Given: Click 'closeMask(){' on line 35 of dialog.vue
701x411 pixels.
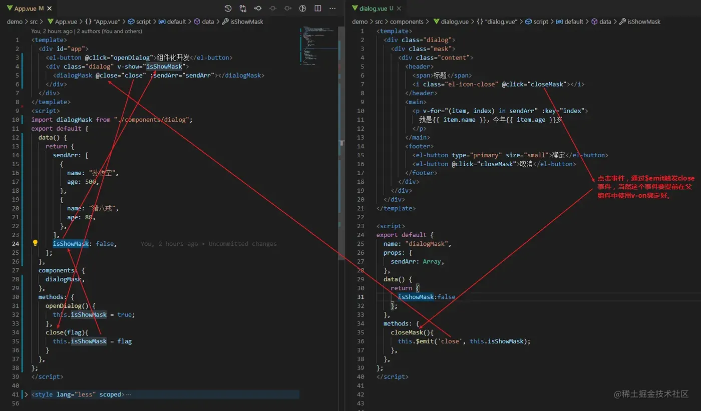Looking at the screenshot, I should point(413,332).
